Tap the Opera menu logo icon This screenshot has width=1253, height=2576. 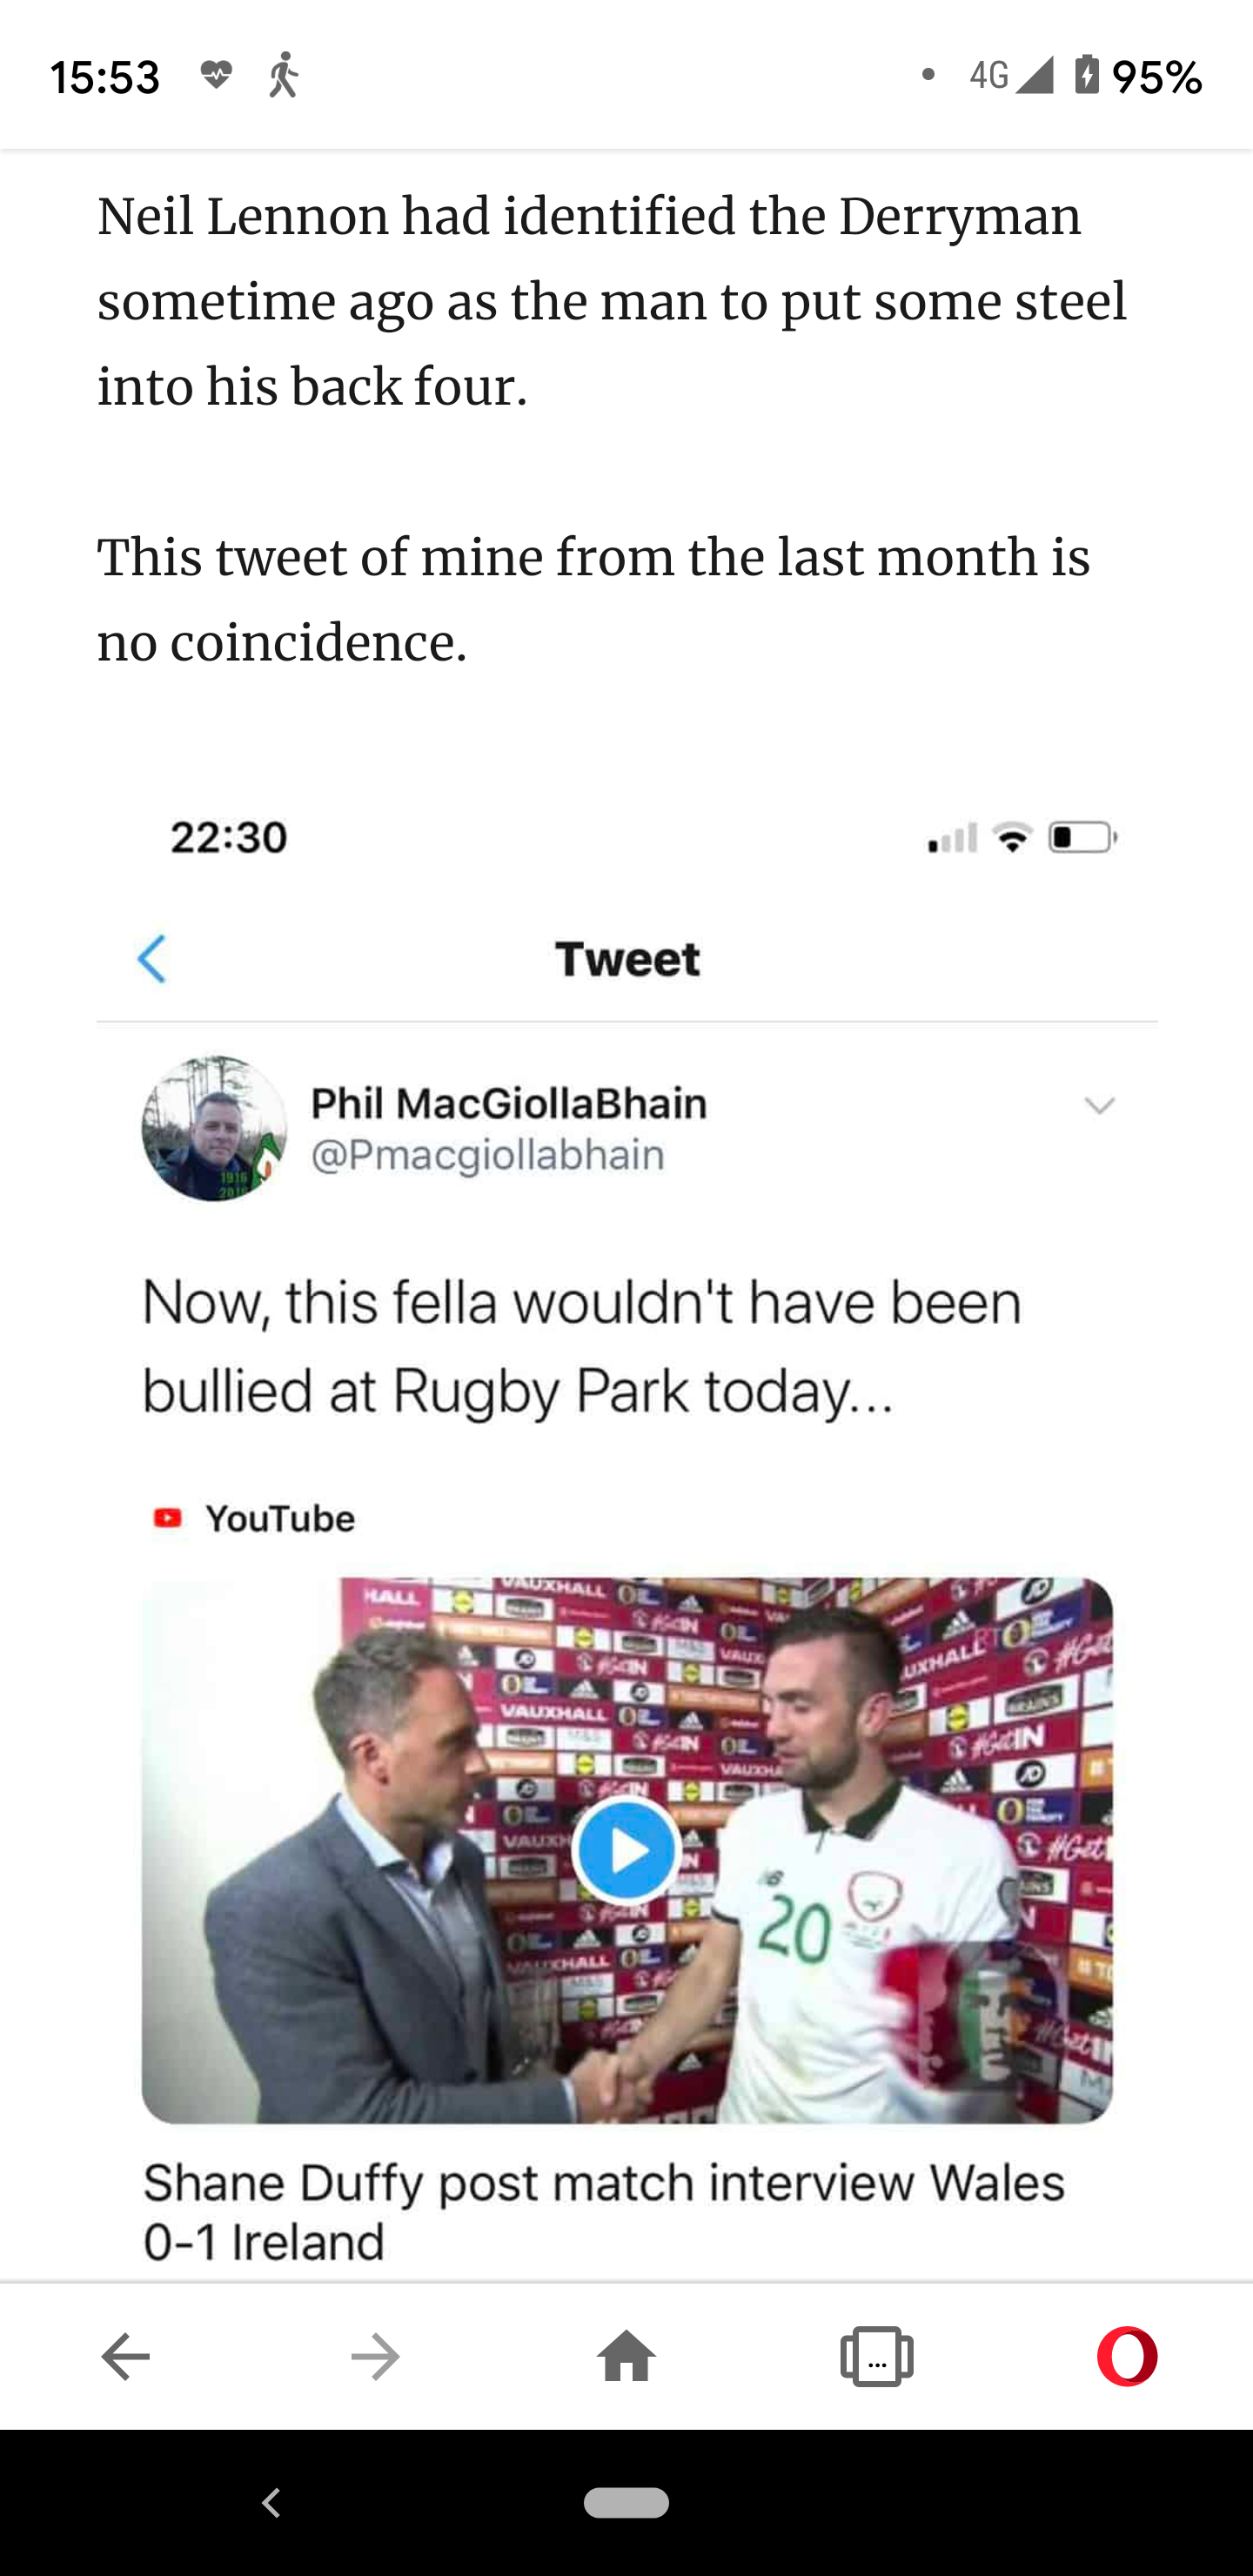tap(1127, 2357)
